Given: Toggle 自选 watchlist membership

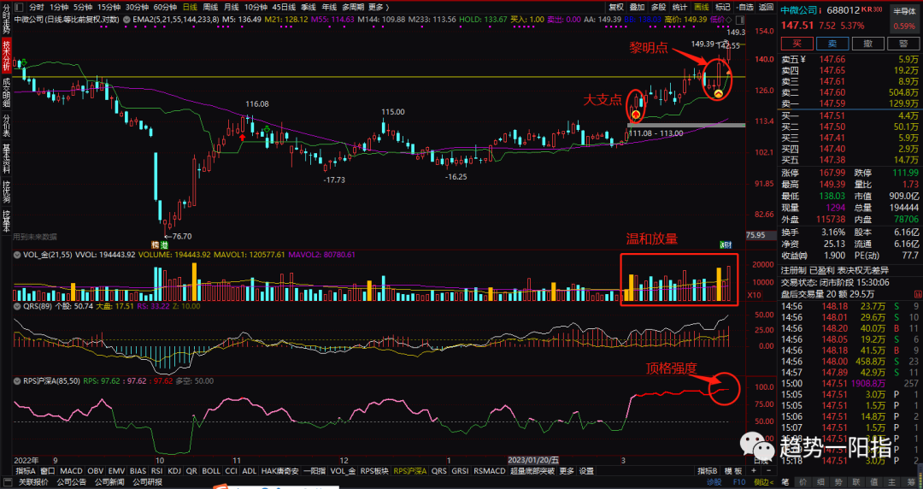Looking at the screenshot, I should click(x=744, y=7).
